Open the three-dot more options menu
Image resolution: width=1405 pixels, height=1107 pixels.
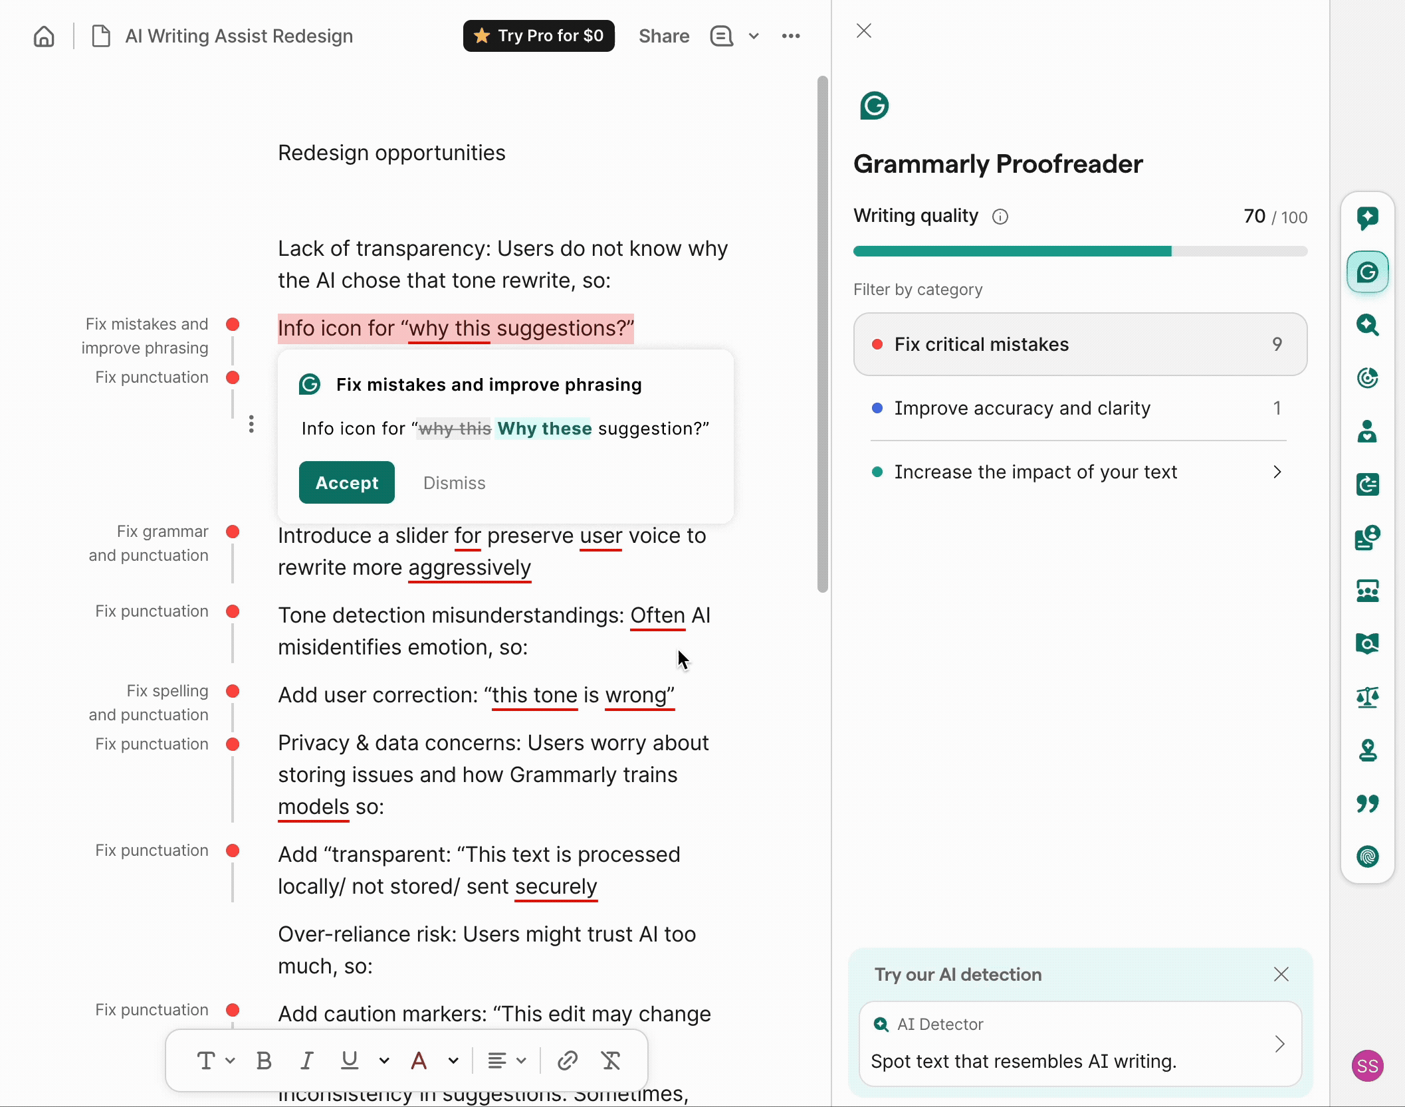click(791, 36)
